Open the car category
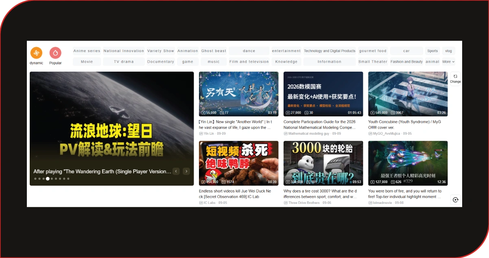Screen dimensions: 489x258 tap(406, 51)
